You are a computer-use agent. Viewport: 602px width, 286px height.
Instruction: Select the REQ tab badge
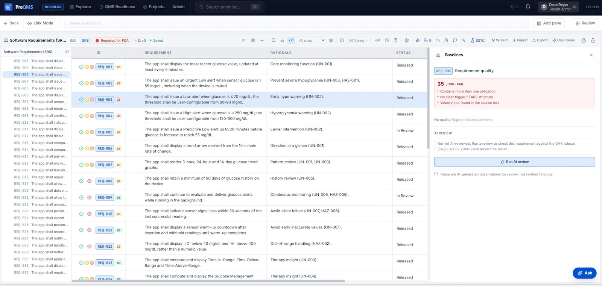tap(73, 40)
